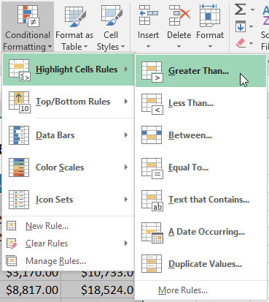Click the Manage Rules icon
Viewport: 269px width, 302px height.
12,261
